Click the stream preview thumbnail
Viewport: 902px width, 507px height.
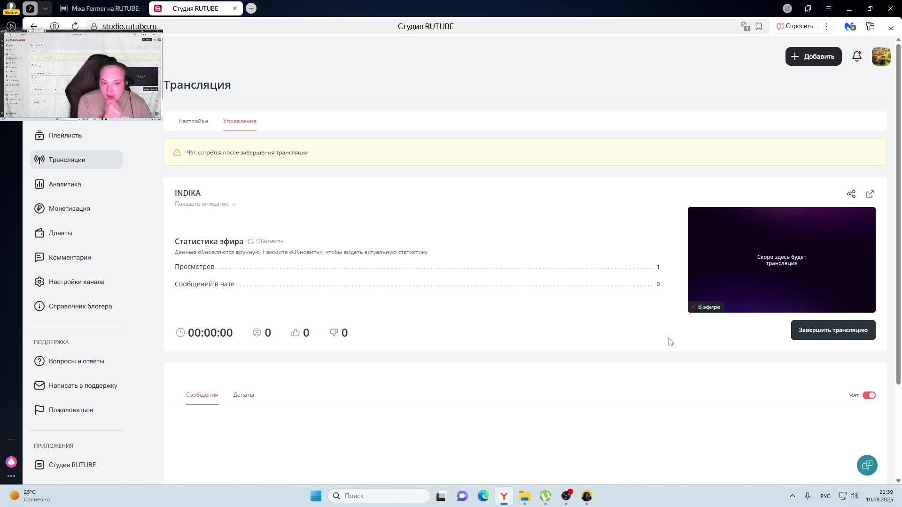click(781, 260)
